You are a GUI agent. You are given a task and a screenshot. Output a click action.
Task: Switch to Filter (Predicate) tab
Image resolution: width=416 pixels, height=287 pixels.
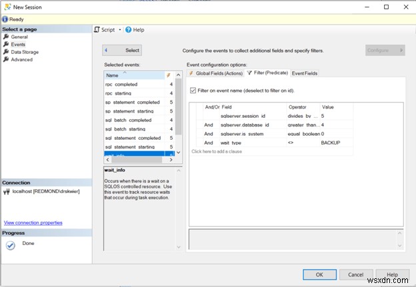tap(267, 73)
